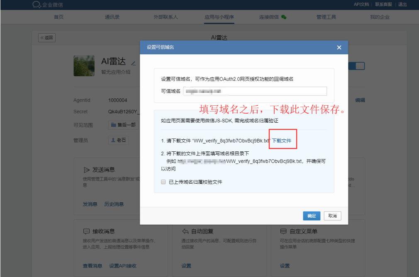Select the 老石 administrator tag

coord(118,140)
